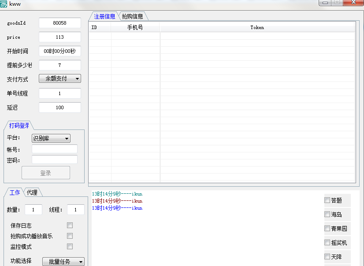Toggle the 摇奖机 checkbox
The width and height of the screenshot is (364, 266).
(326, 242)
